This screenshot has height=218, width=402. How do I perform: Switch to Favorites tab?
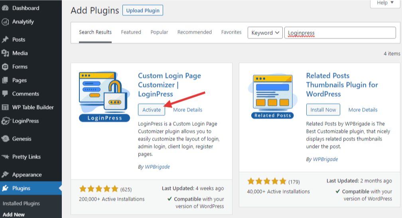click(x=231, y=32)
